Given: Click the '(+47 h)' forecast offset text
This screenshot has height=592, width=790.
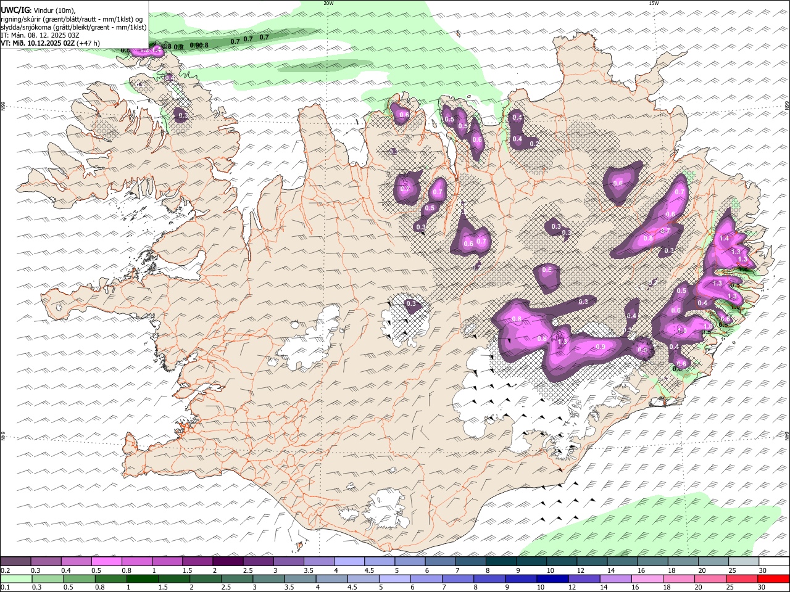Looking at the screenshot, I should point(88,43).
